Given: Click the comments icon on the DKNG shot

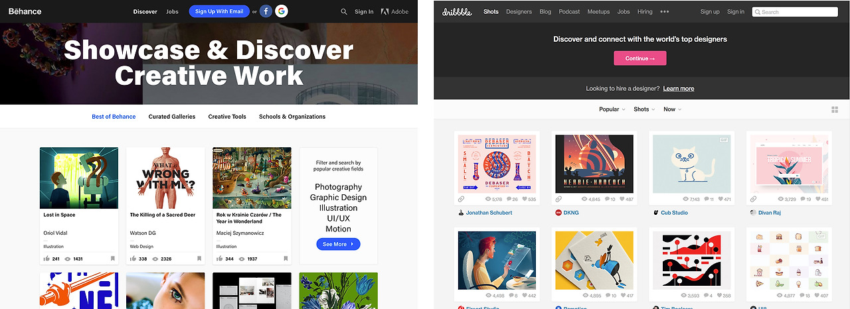Looking at the screenshot, I should (607, 199).
